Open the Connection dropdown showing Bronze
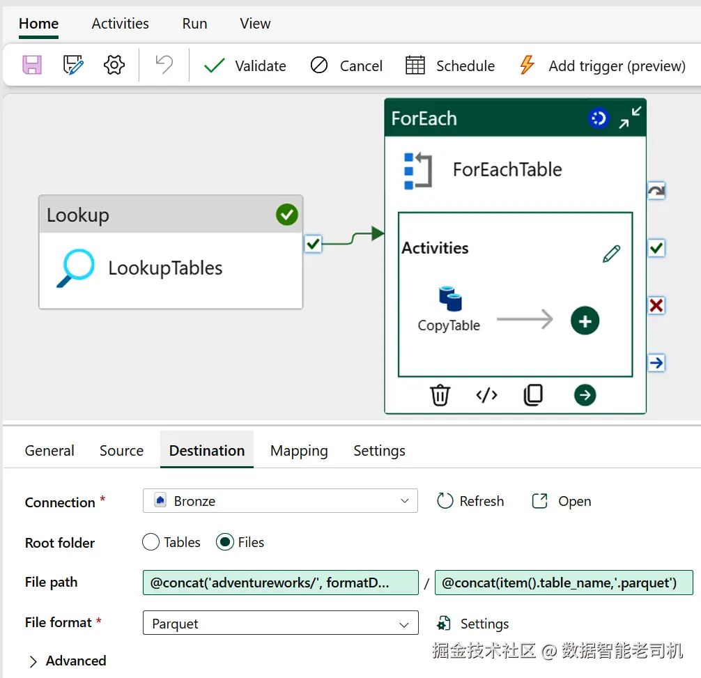 click(280, 501)
